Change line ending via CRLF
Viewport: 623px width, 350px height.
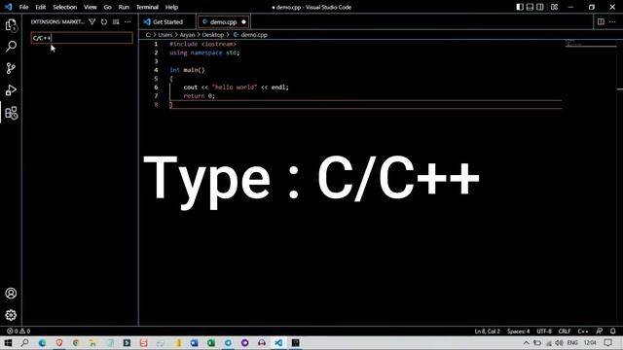tap(565, 331)
